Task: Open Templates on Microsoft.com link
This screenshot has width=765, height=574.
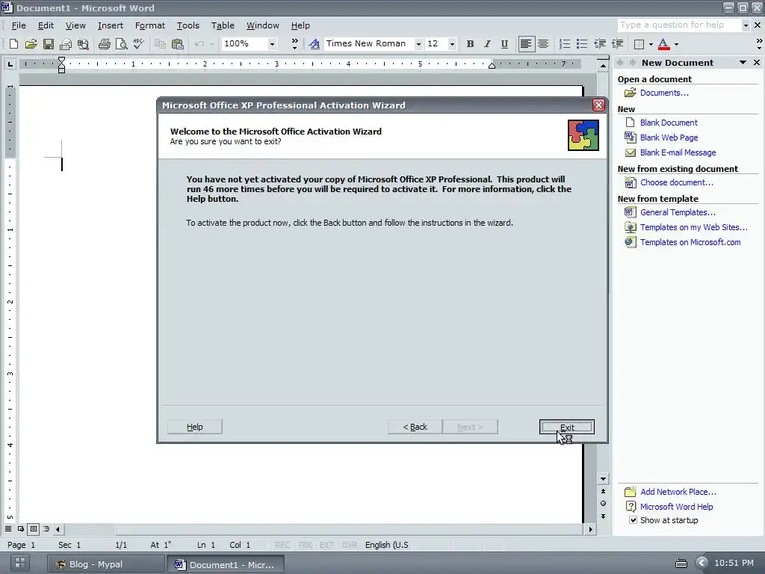Action: coord(690,242)
